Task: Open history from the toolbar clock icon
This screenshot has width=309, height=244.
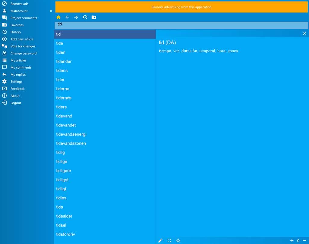Action: (x=85, y=17)
